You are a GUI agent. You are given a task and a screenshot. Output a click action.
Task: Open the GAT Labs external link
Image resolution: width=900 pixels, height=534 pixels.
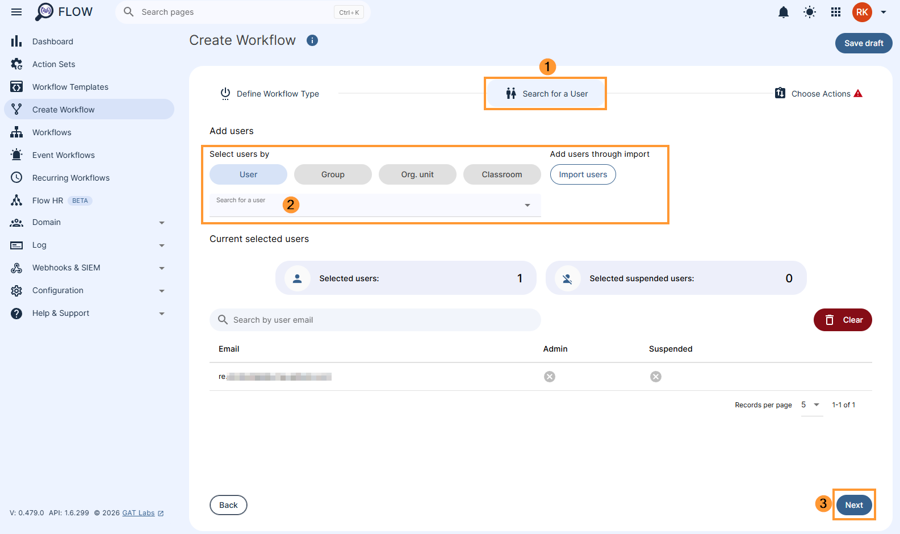click(143, 513)
